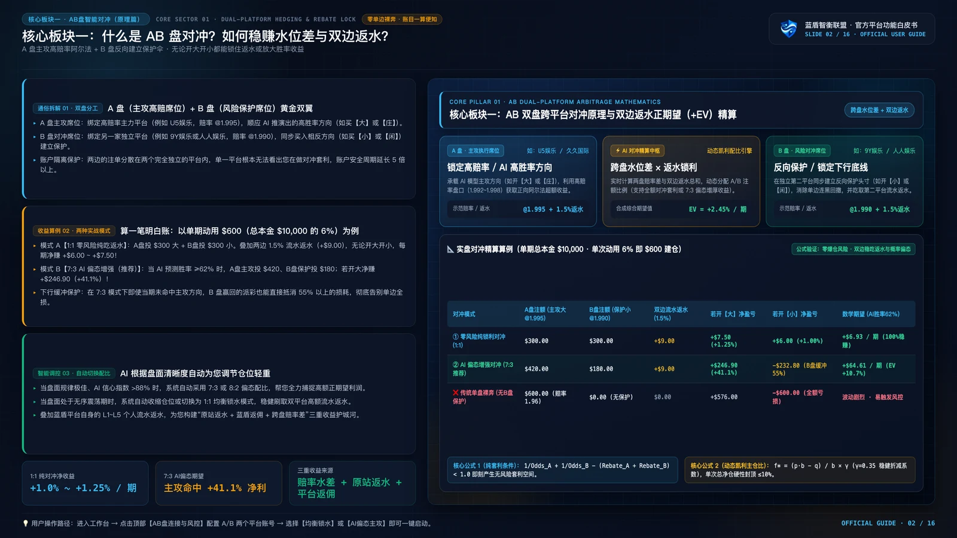Screen dimensions: 957x538
Task: Click the 零单边裸奔 · 账目一算便知 orange pill
Action: pyautogui.click(x=402, y=19)
